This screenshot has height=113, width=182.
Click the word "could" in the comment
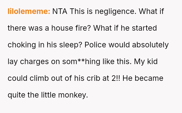(17, 78)
